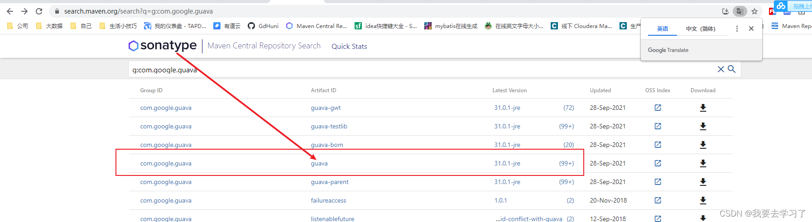Screen dimensions: 812x222
Task: Click the Artifact ID column header
Action: point(323,90)
